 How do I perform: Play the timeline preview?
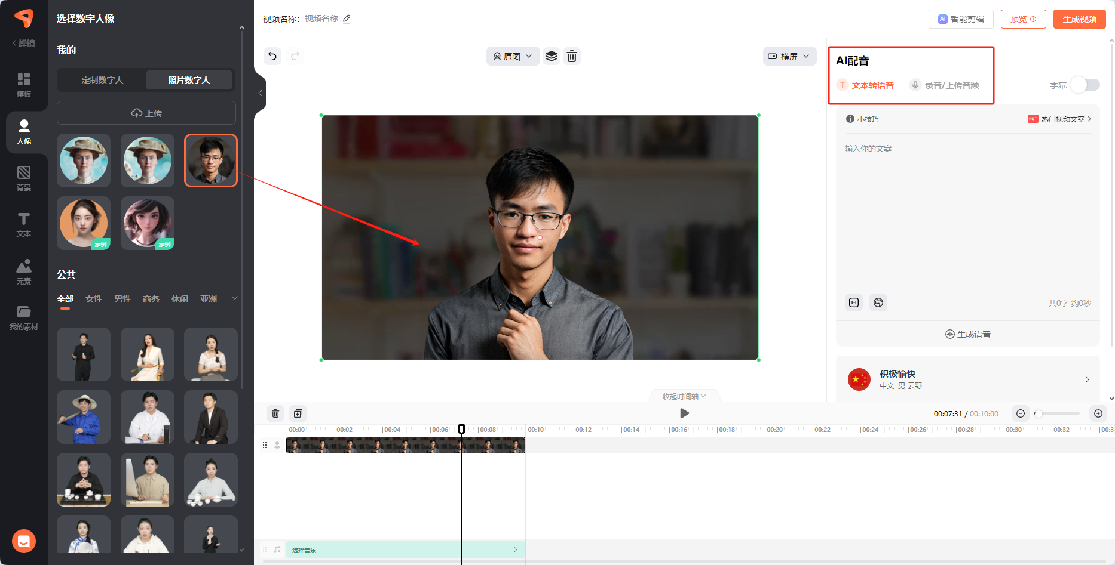[x=684, y=413]
